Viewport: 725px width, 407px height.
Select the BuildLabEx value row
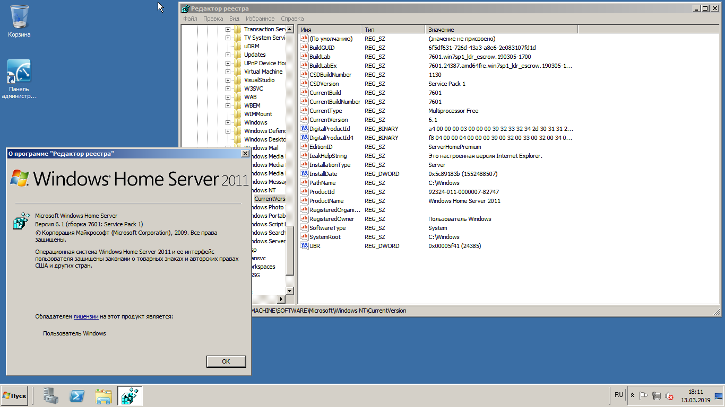[438, 66]
